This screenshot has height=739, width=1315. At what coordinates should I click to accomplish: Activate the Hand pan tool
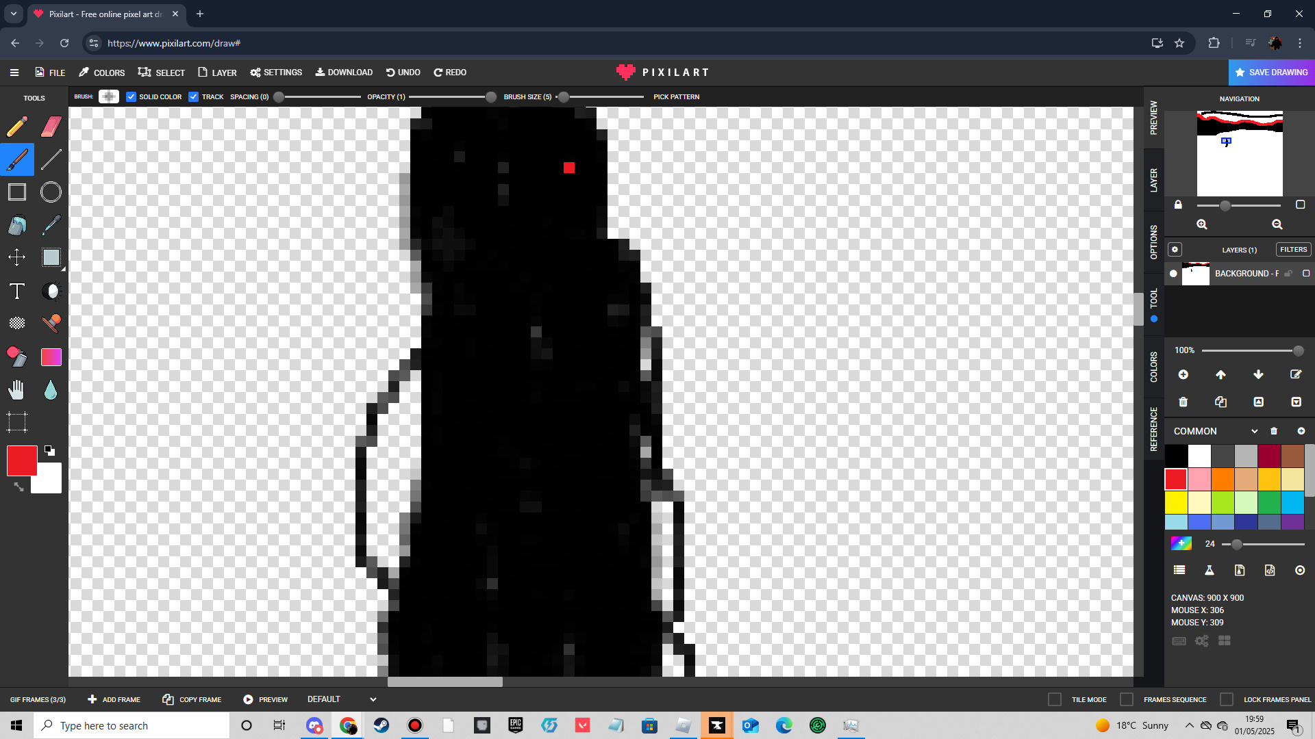click(17, 390)
